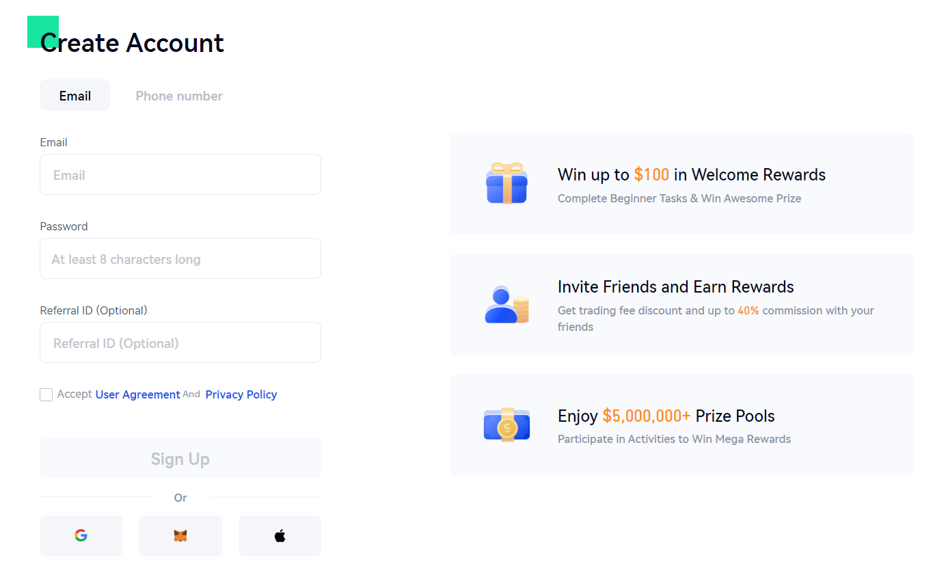Click the prize pools money icon

(506, 424)
